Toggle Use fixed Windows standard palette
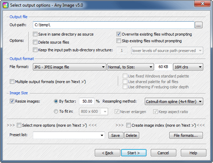Screen dimensions: 213x163 click(125, 76)
